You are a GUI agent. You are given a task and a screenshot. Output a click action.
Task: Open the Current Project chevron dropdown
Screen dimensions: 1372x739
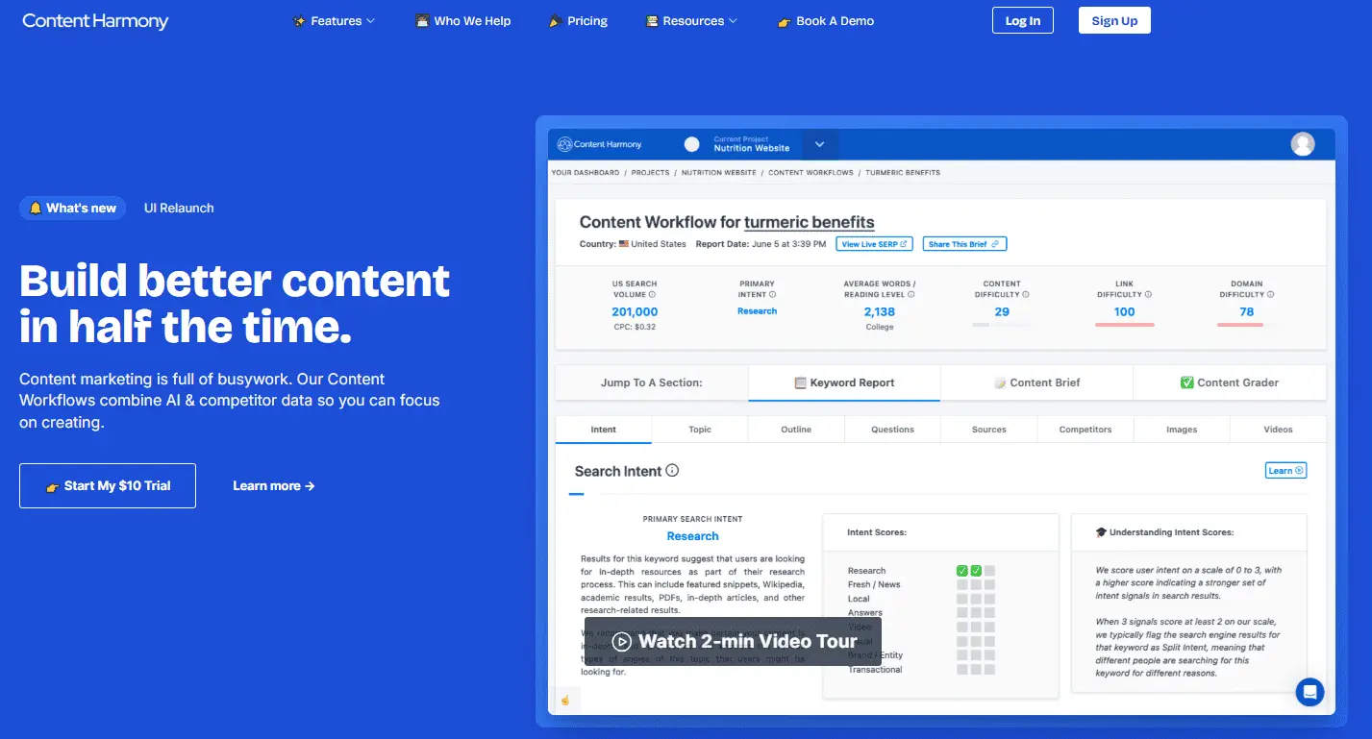(819, 144)
